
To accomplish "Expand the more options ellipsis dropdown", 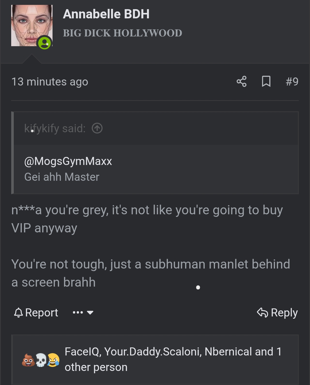I will [x=83, y=312].
